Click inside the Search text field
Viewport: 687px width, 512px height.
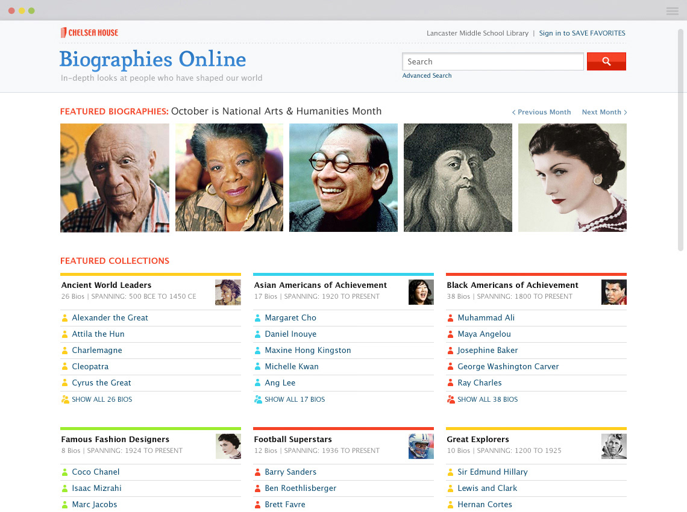(x=493, y=61)
